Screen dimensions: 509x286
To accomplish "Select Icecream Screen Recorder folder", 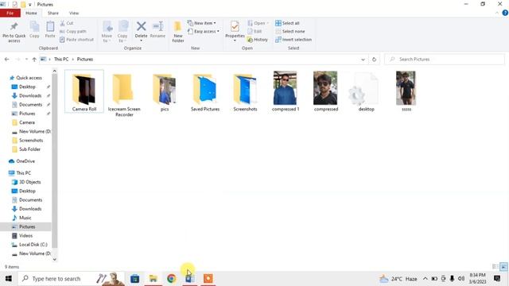I will (x=124, y=95).
